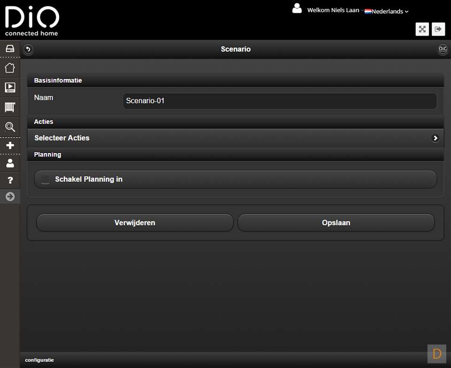Open the question mark help icon
This screenshot has height=368, width=451.
pos(10,180)
